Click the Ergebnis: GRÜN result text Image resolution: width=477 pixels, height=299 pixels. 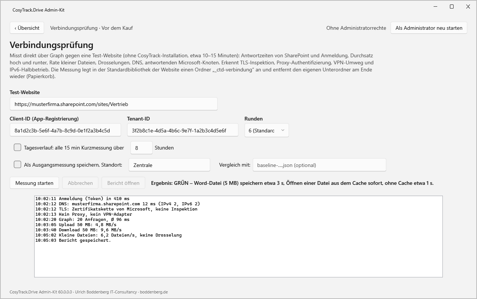click(292, 183)
